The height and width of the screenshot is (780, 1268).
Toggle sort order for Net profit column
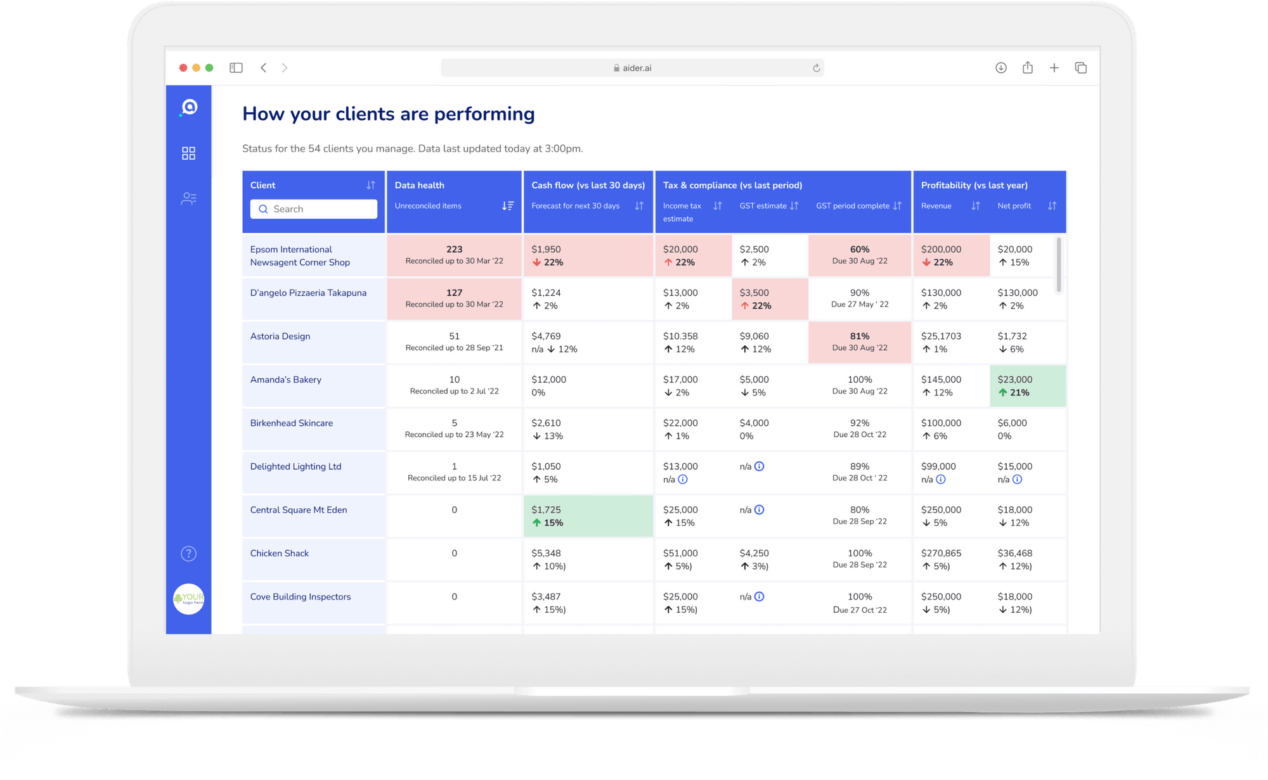(1052, 205)
